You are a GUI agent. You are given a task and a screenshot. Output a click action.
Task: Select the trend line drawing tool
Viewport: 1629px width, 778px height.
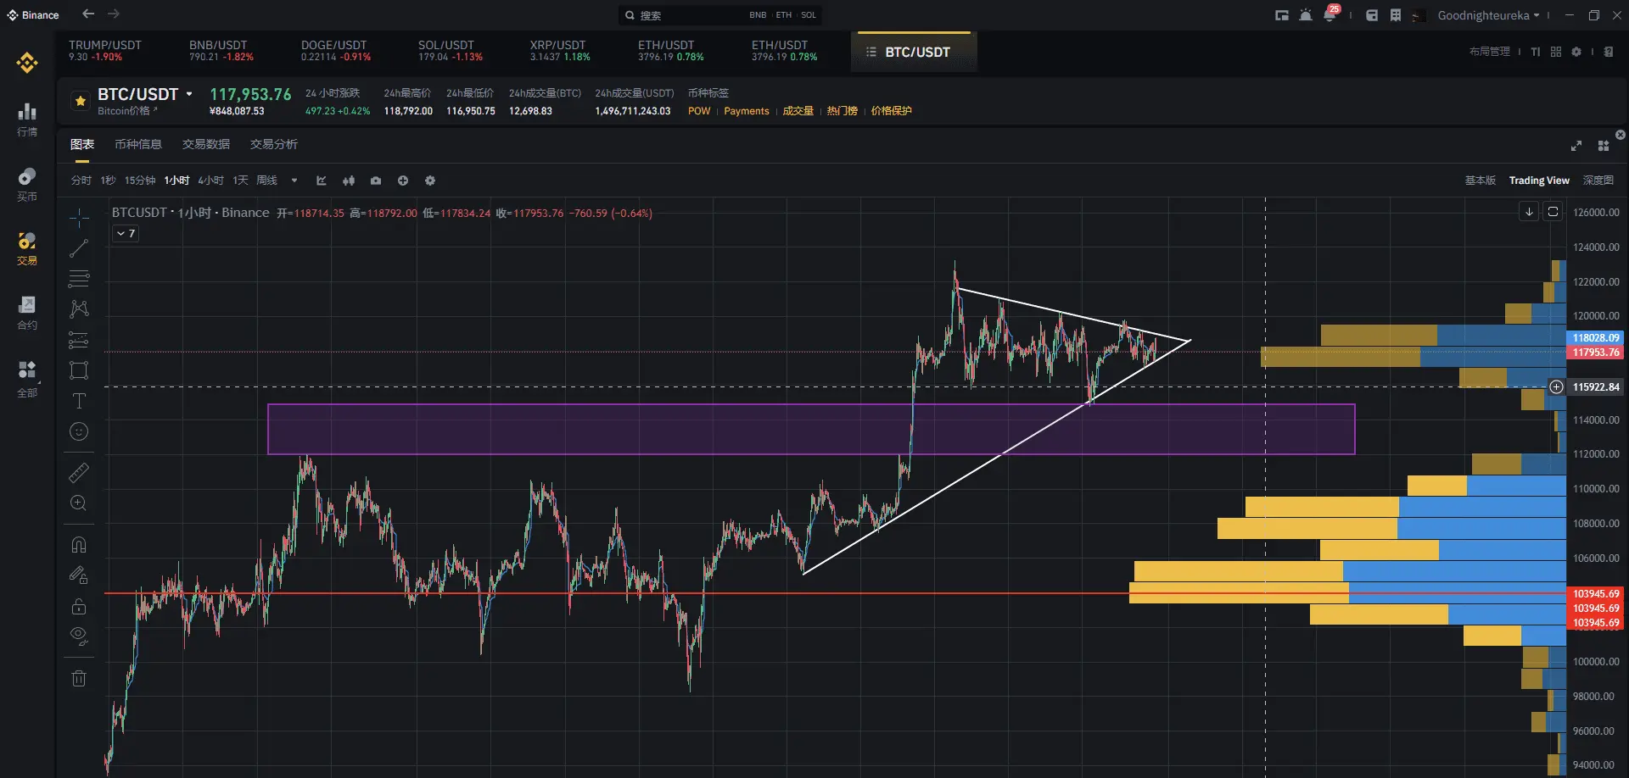[x=79, y=248]
